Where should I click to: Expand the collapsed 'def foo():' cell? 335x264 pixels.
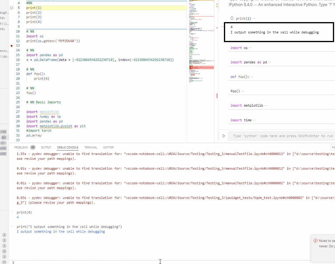[x=252, y=77]
